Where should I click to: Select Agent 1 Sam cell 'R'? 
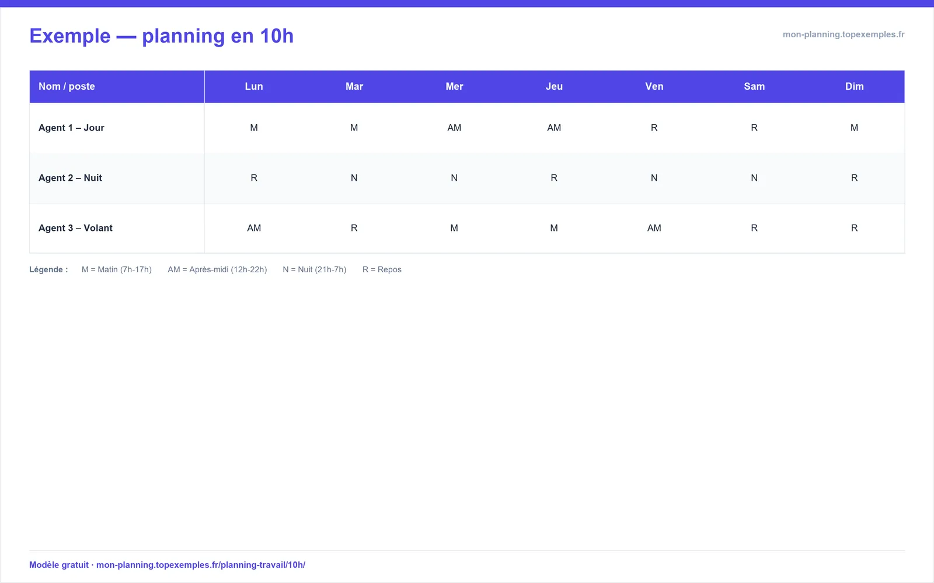[x=754, y=128]
